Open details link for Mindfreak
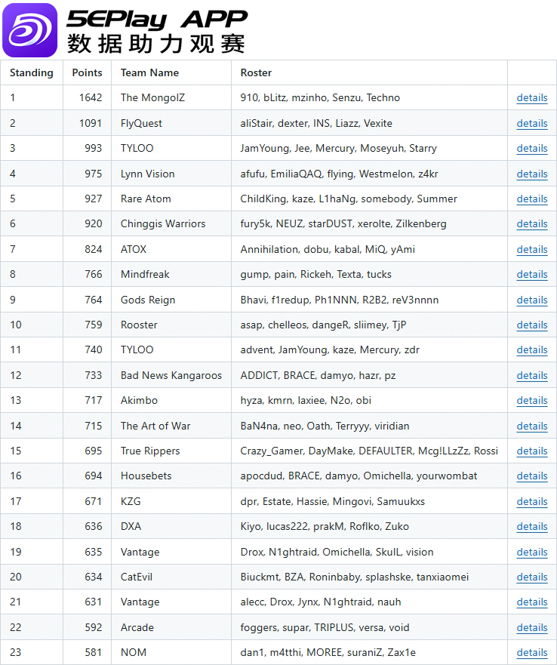 (532, 275)
